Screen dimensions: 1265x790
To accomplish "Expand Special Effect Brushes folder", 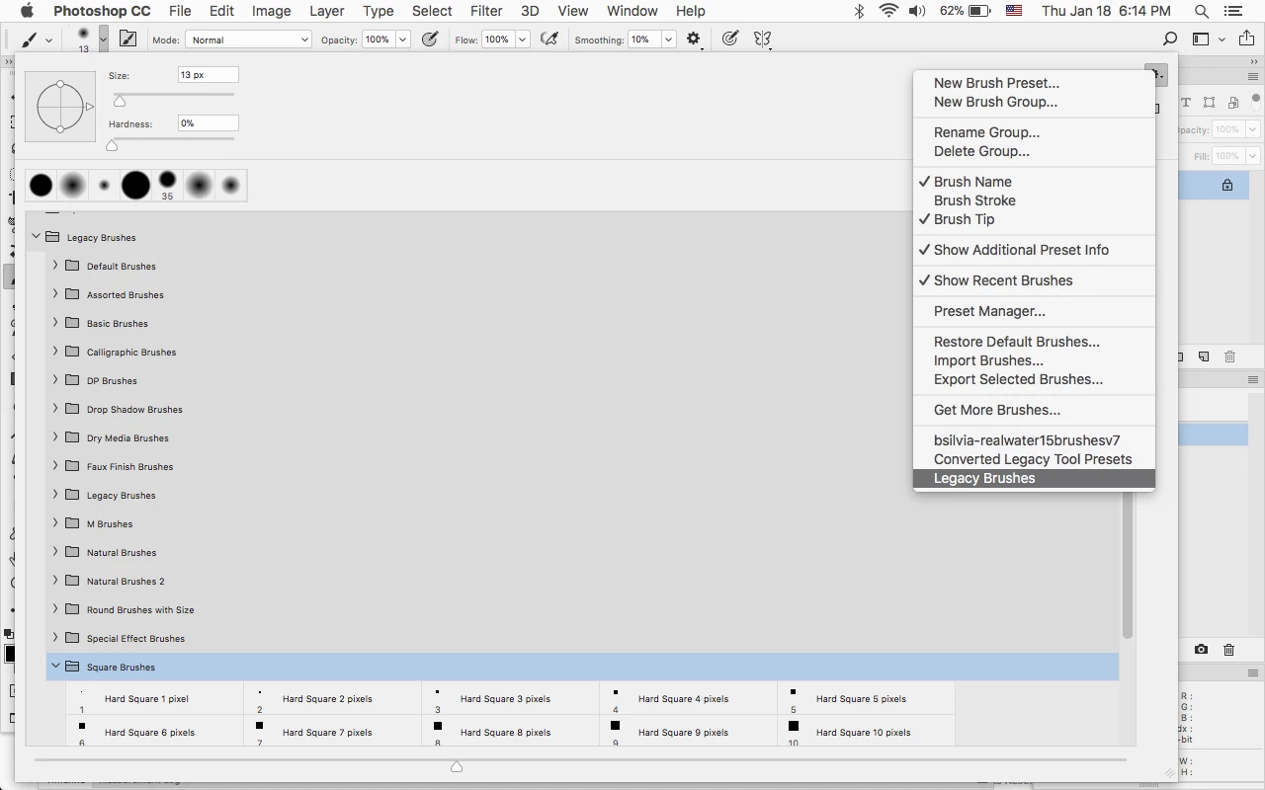I will click(x=55, y=638).
